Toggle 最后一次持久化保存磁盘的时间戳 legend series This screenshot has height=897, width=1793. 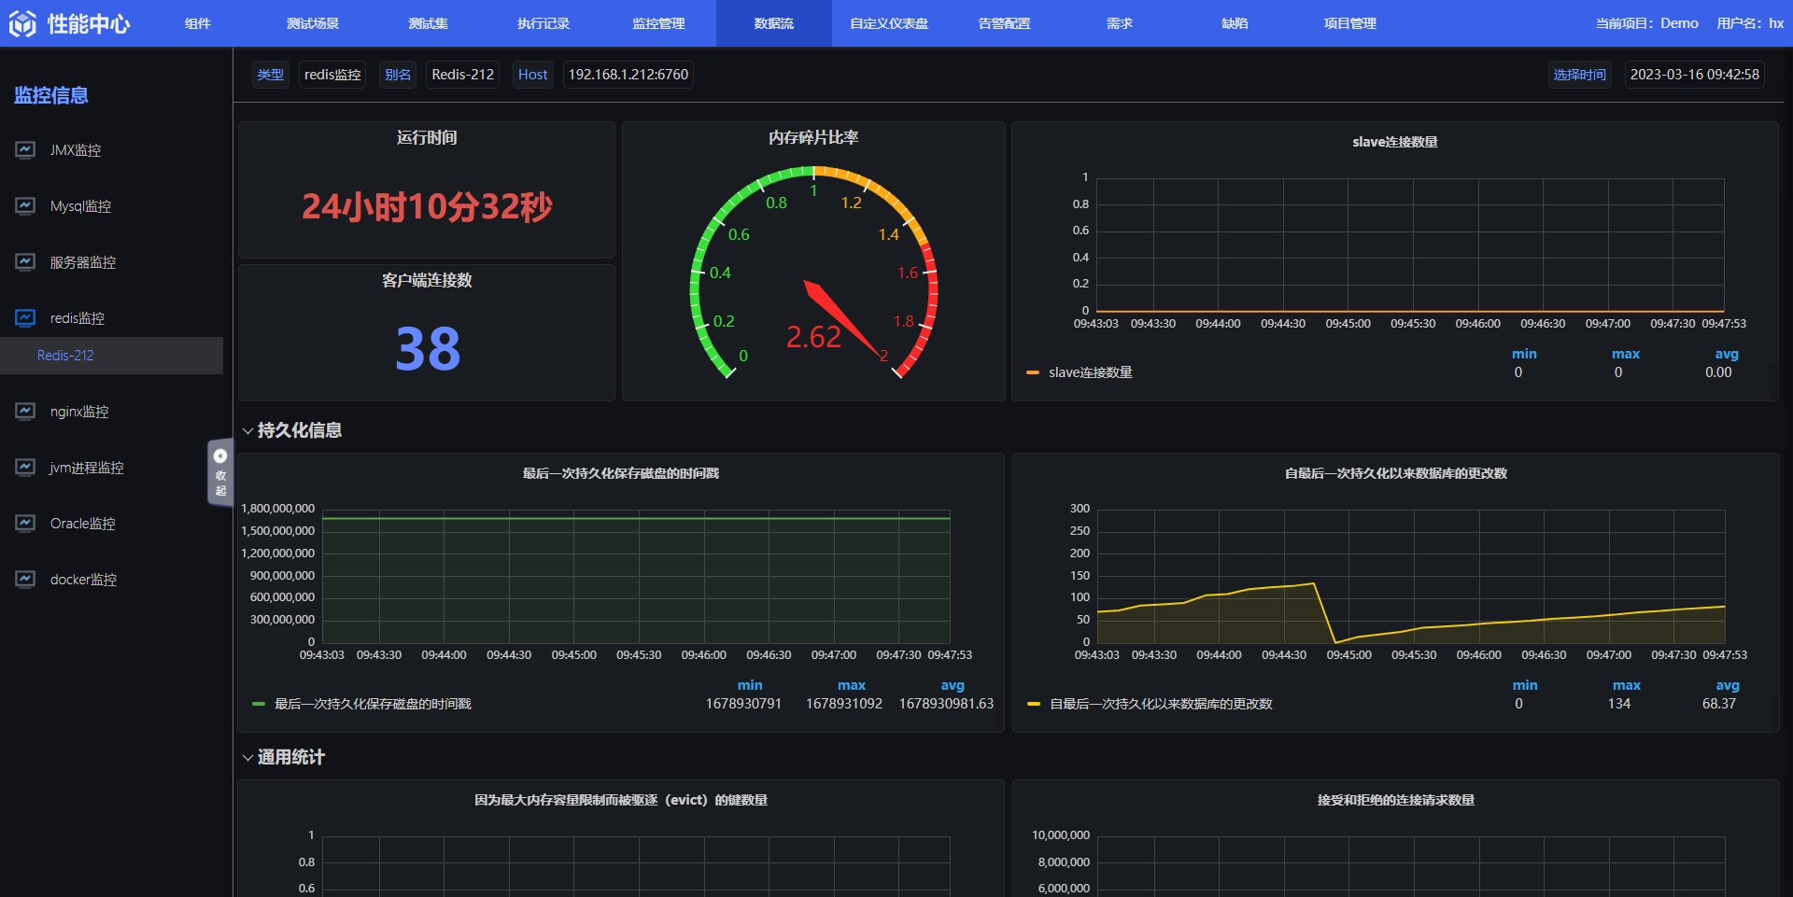362,704
